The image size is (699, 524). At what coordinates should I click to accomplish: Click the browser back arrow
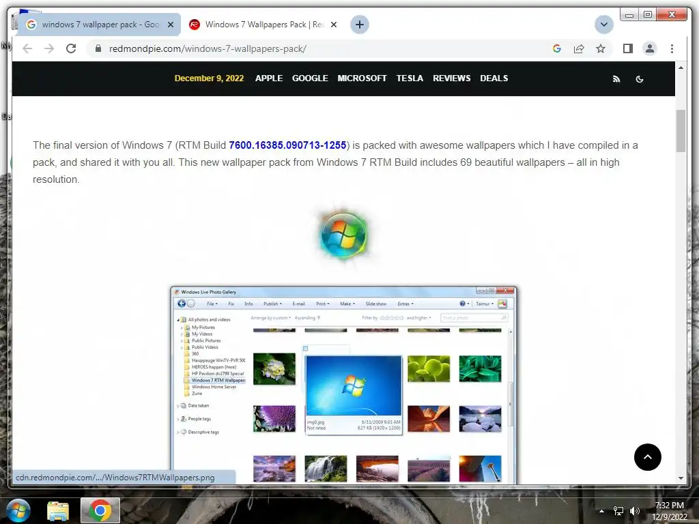pyautogui.click(x=27, y=48)
